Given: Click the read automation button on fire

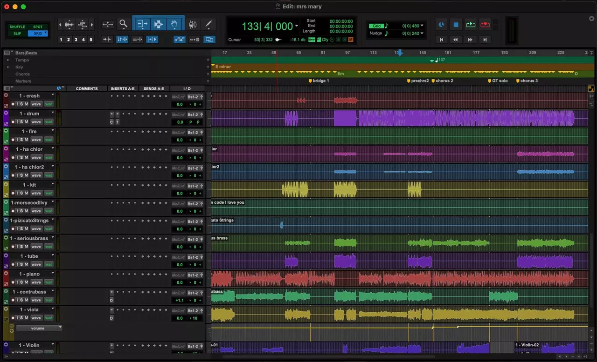Looking at the screenshot, I should click(x=48, y=140).
